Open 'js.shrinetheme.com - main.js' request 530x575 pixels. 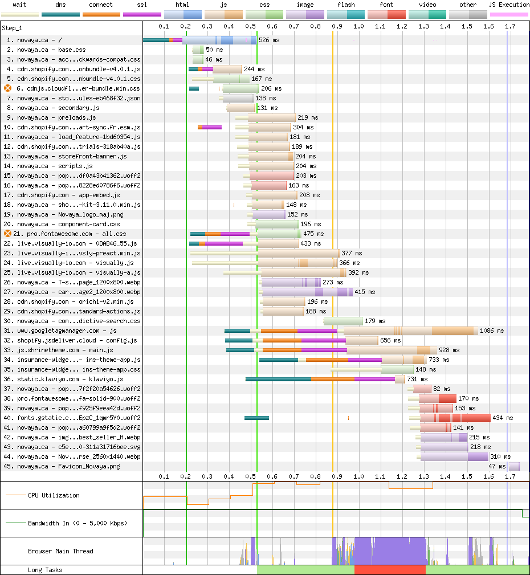pos(58,350)
